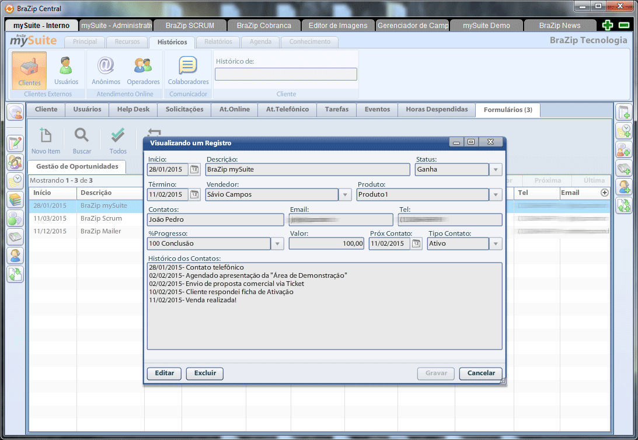Open Colaboradores communicator history
The height and width of the screenshot is (440, 638).
pyautogui.click(x=188, y=70)
